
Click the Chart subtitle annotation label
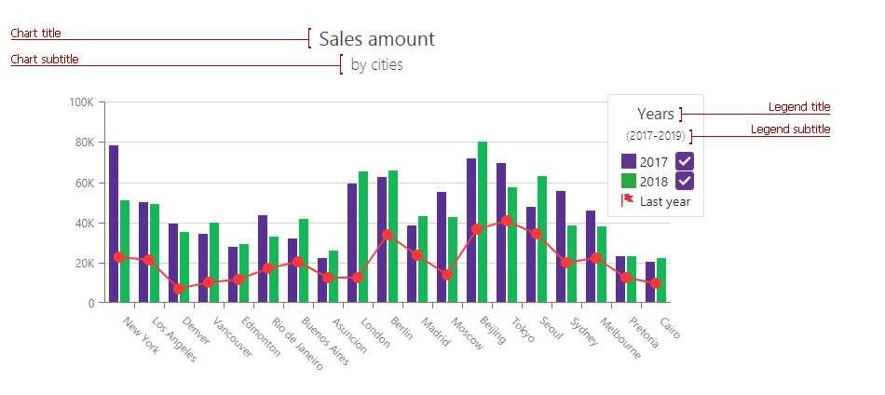click(45, 60)
